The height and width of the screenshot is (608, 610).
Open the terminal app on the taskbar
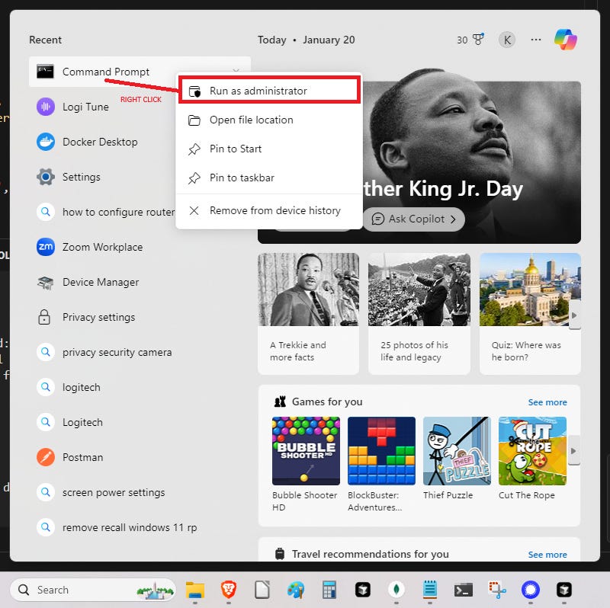(x=464, y=590)
